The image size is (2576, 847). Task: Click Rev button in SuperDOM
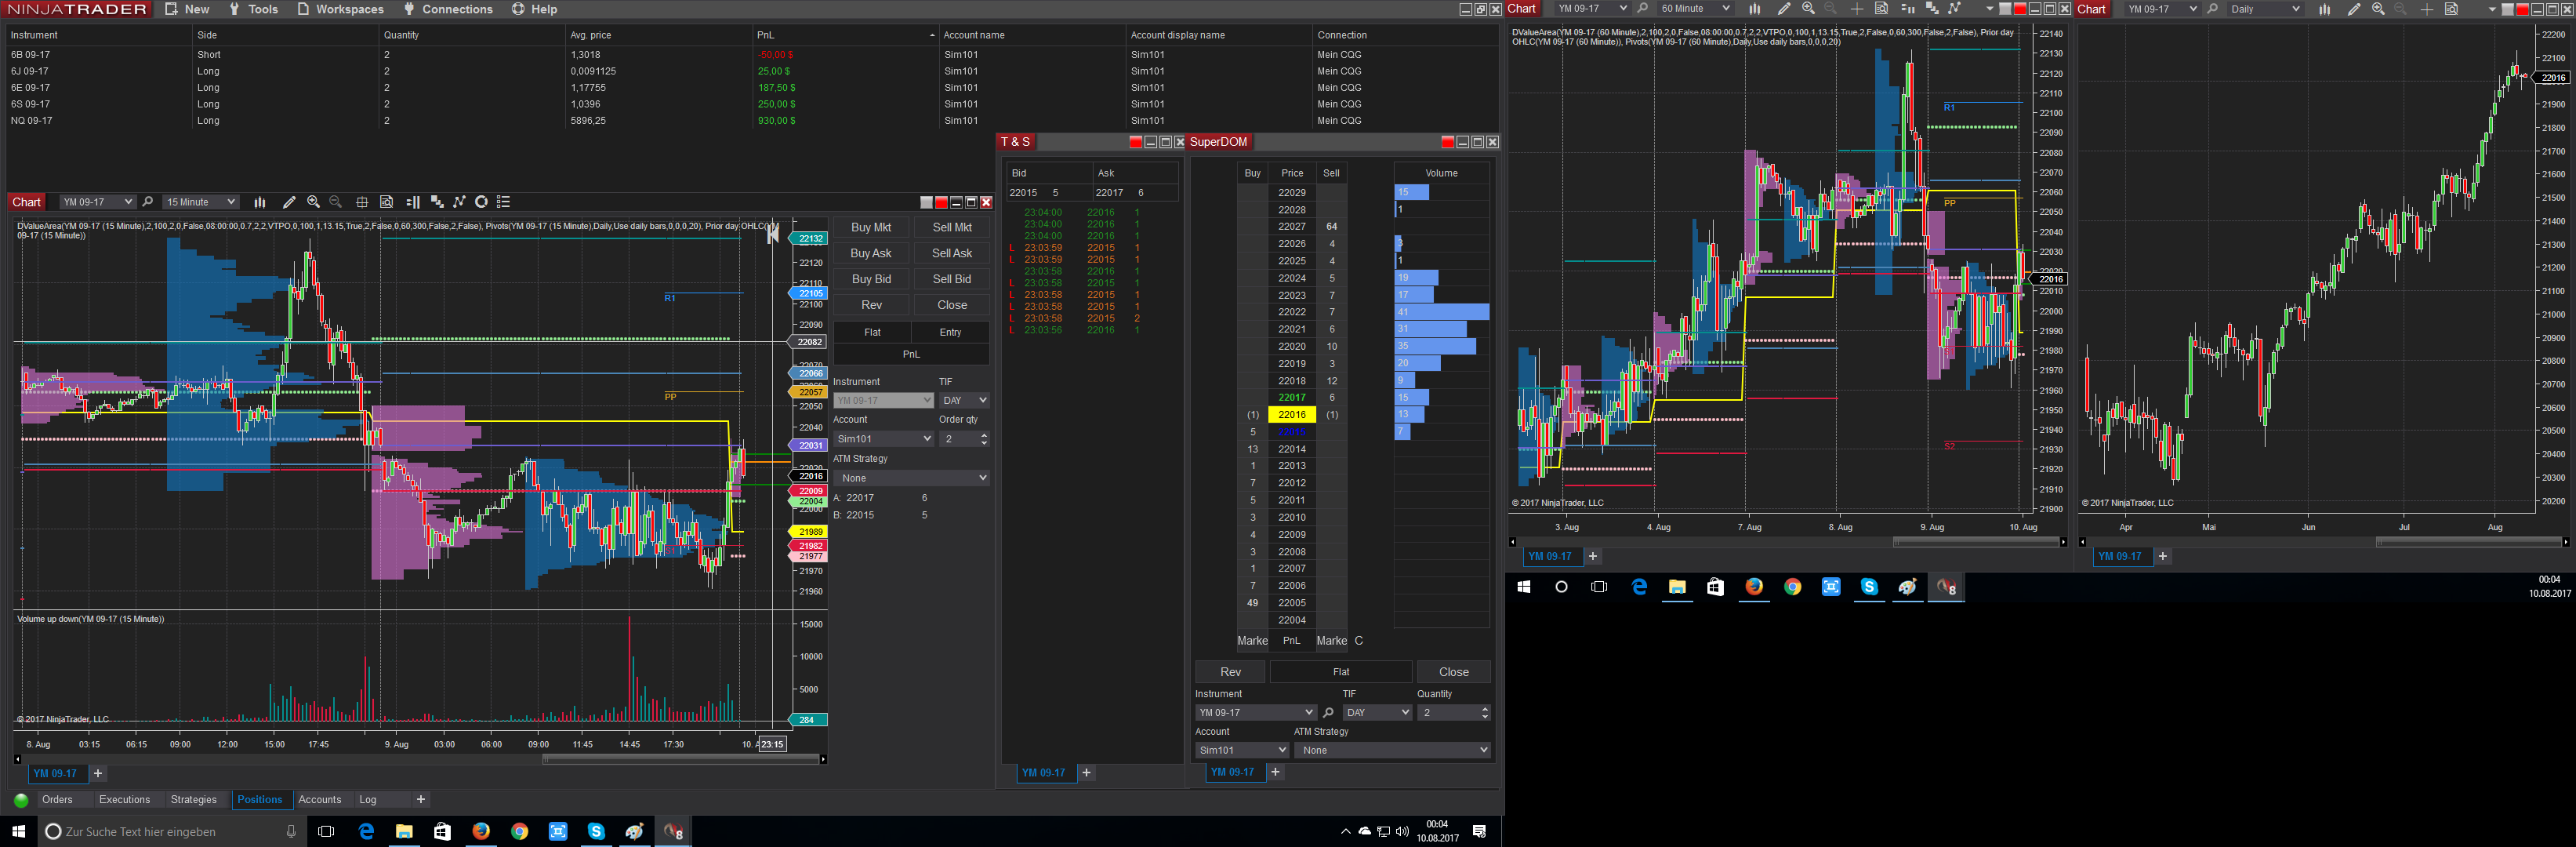[1230, 672]
